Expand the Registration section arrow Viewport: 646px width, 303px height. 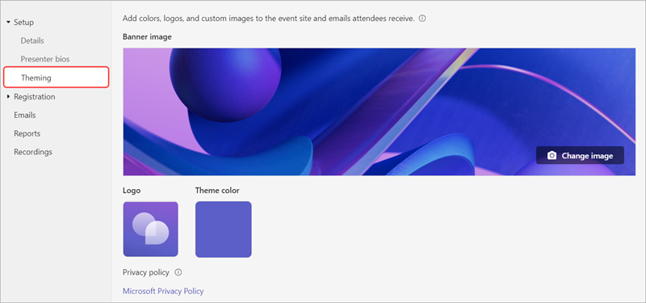tap(8, 97)
